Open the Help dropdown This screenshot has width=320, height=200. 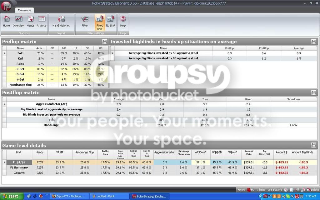tap(123, 22)
